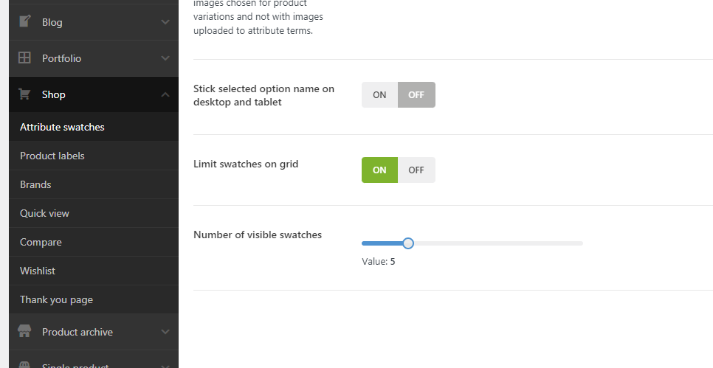Click the visible swatches slider handle

point(408,243)
